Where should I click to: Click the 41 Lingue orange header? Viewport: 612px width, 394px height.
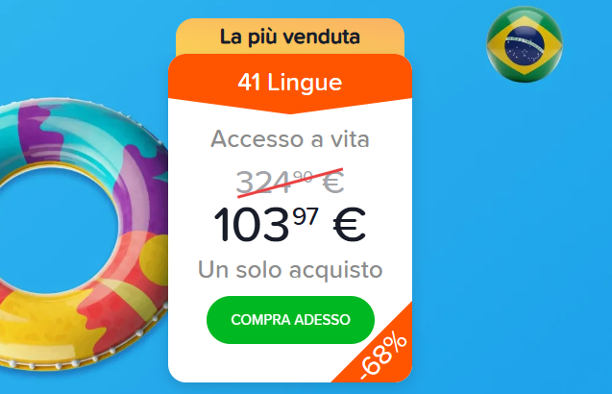[290, 83]
